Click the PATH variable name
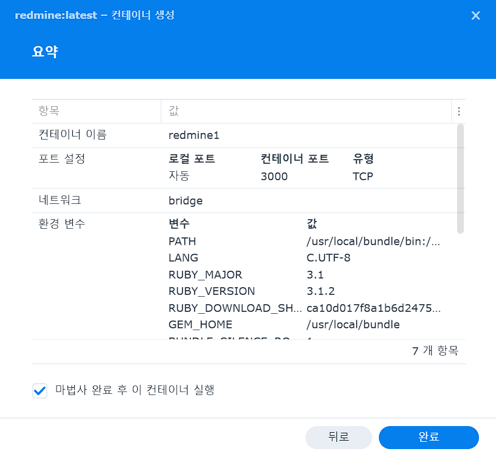Viewport: 496px width, 457px height. pos(182,242)
